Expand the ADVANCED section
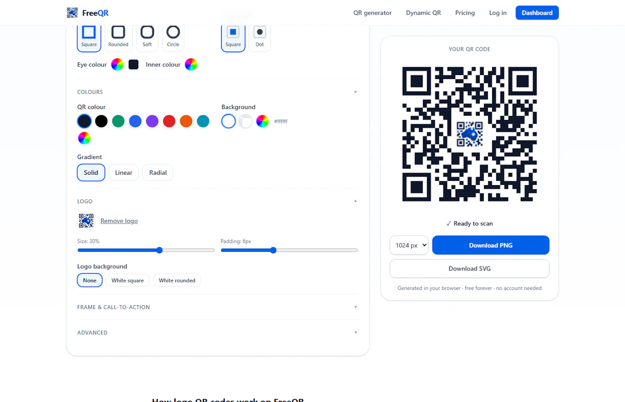The height and width of the screenshot is (402, 625). click(218, 332)
